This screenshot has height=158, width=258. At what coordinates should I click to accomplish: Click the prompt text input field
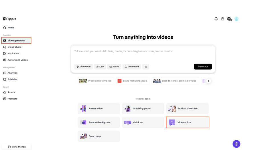143,54
